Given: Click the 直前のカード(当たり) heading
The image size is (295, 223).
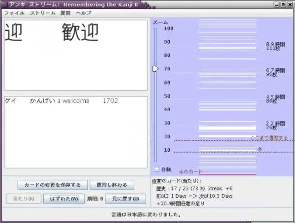Looking at the screenshot, I should tap(177, 181).
